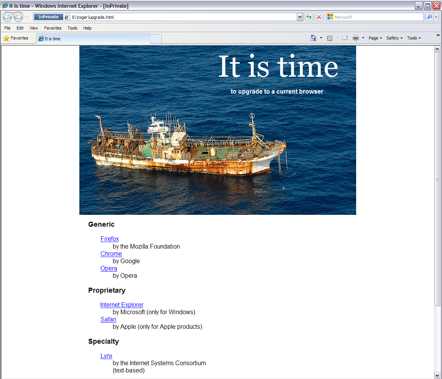
Task: Follow the Firefox link
Action: pos(110,239)
